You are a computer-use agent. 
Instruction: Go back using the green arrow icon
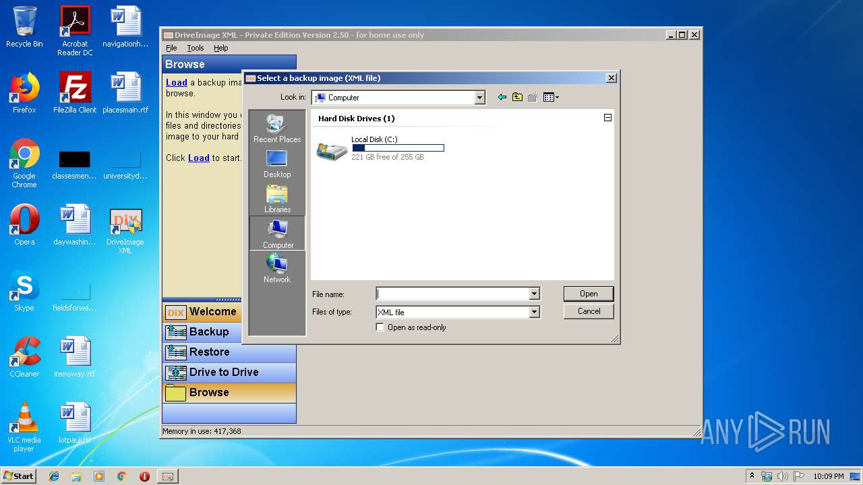coord(502,98)
